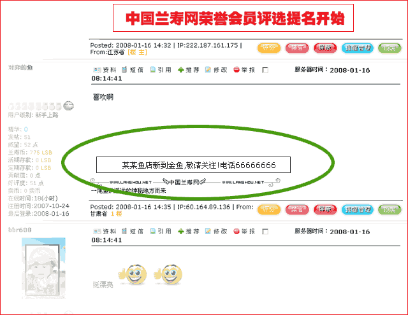Click red 屏蔽 button beside the 14:35 post
The width and height of the screenshot is (408, 315).
325,210
